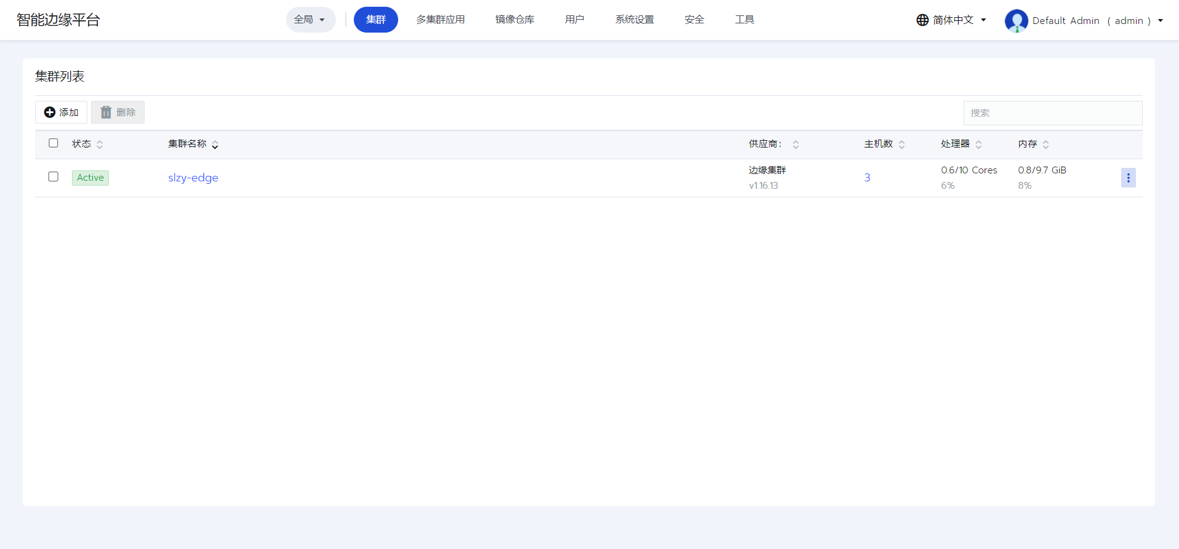Sort by 集群名称 column sort arrow

(215, 145)
